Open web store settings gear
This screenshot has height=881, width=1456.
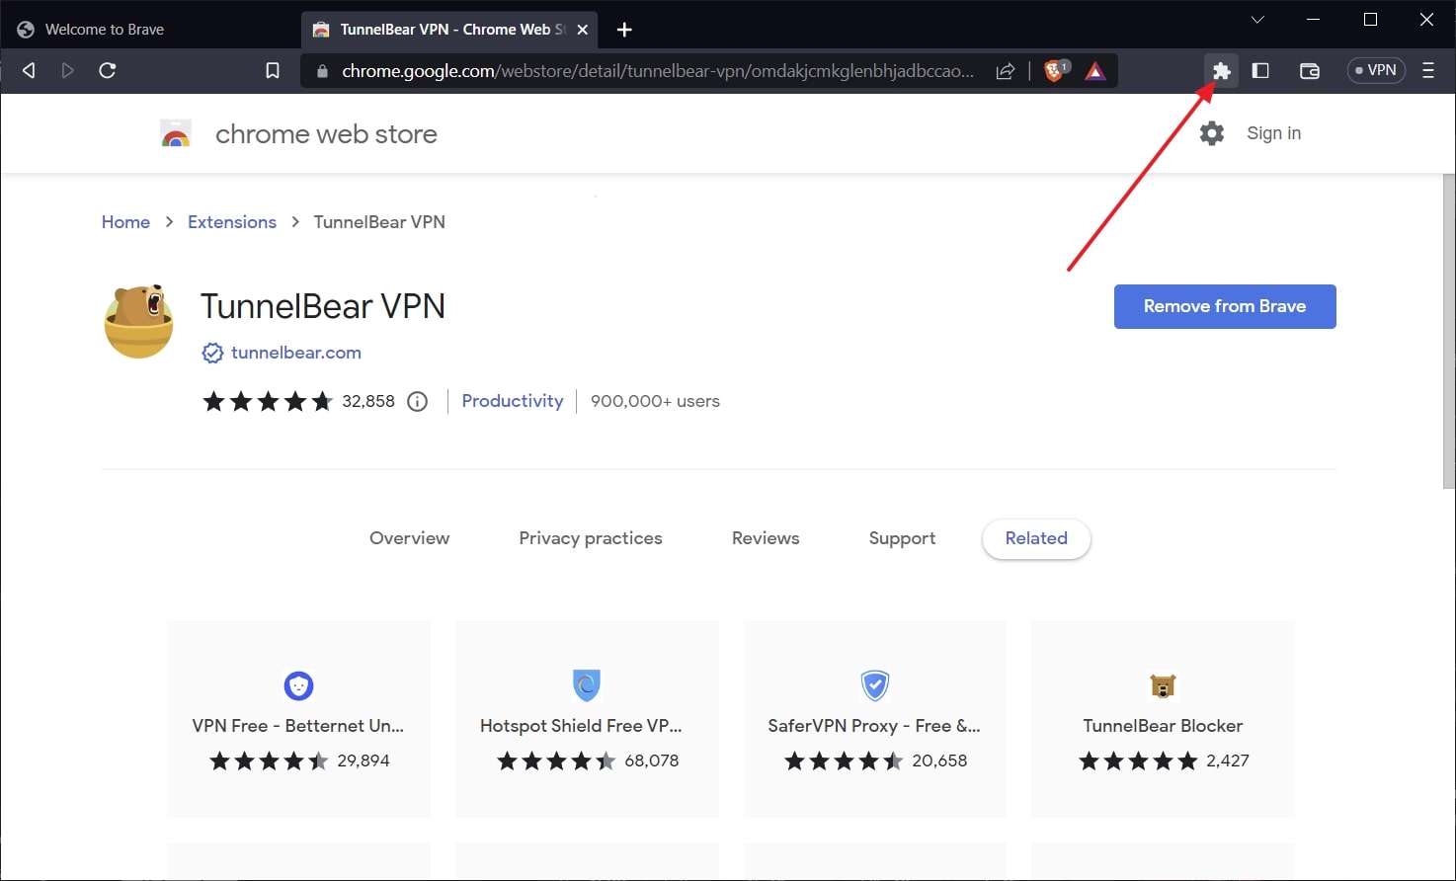tap(1212, 133)
